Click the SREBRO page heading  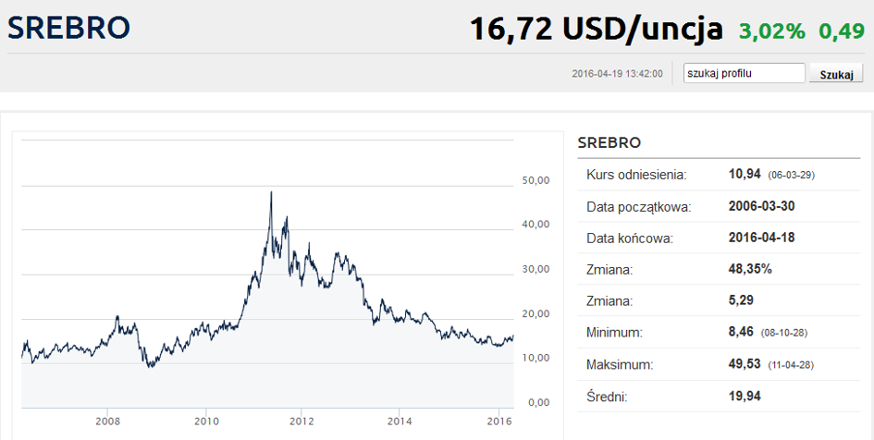(69, 28)
